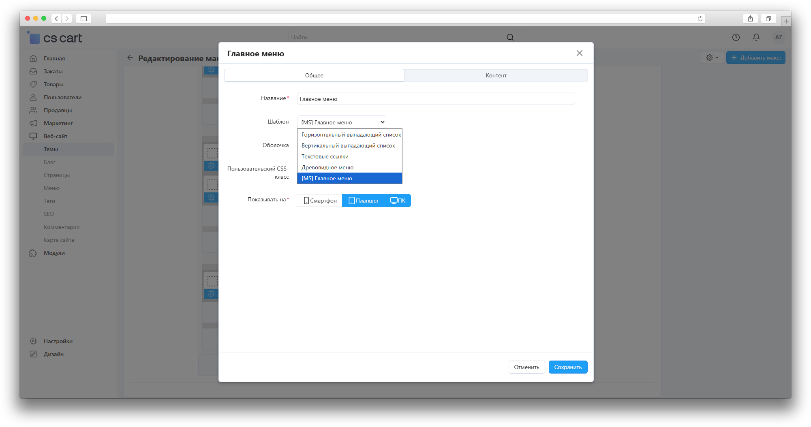Click the help question mark icon
Viewport: 811px width, 427px height.
pos(736,37)
